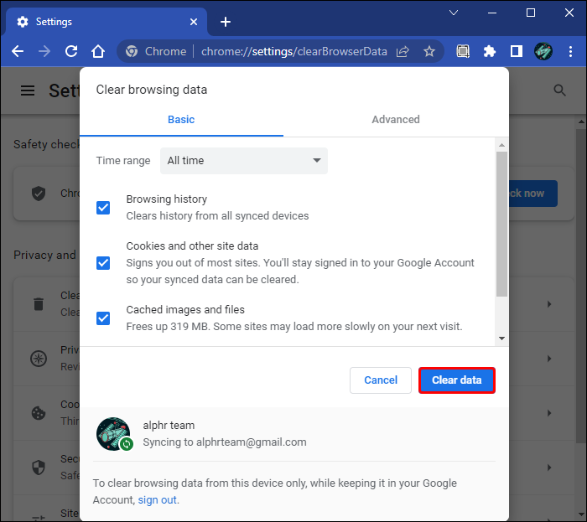Uncheck the Browsing history checkbox
The height and width of the screenshot is (522, 587).
click(x=103, y=208)
